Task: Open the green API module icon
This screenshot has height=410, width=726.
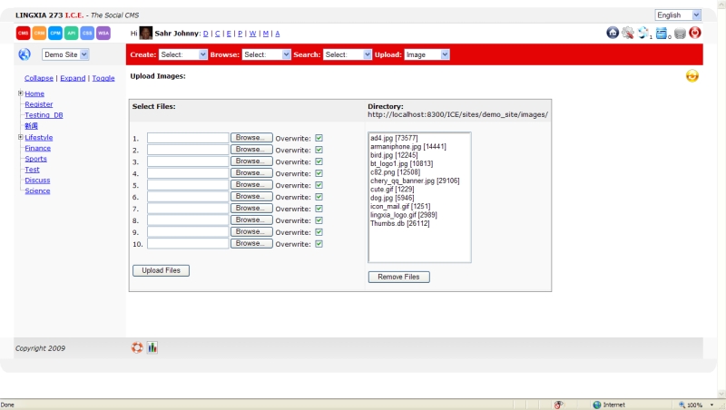Action: coord(72,34)
